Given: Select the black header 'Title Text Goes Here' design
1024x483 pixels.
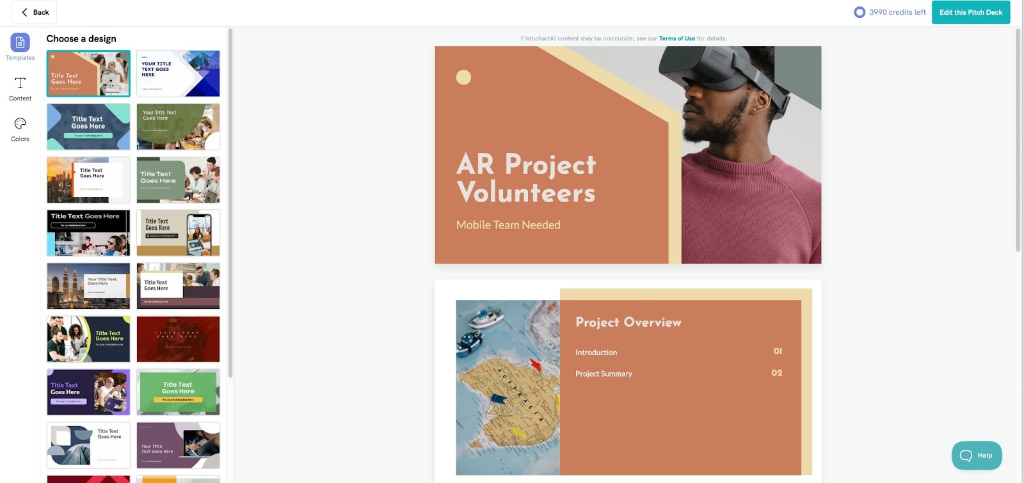Looking at the screenshot, I should click(88, 233).
